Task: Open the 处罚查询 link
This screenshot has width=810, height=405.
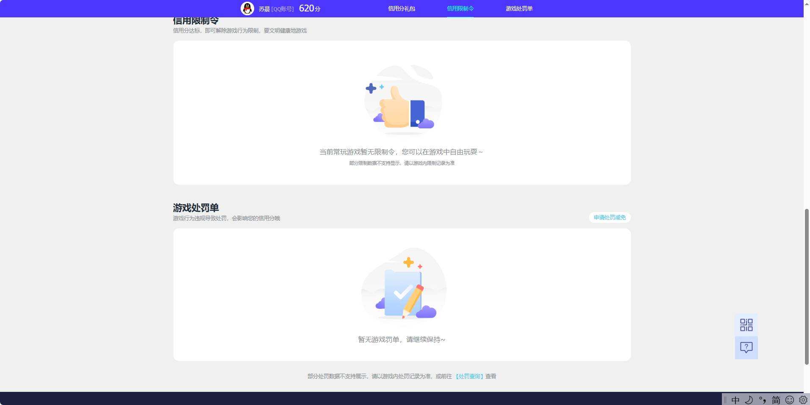Action: pos(469,376)
